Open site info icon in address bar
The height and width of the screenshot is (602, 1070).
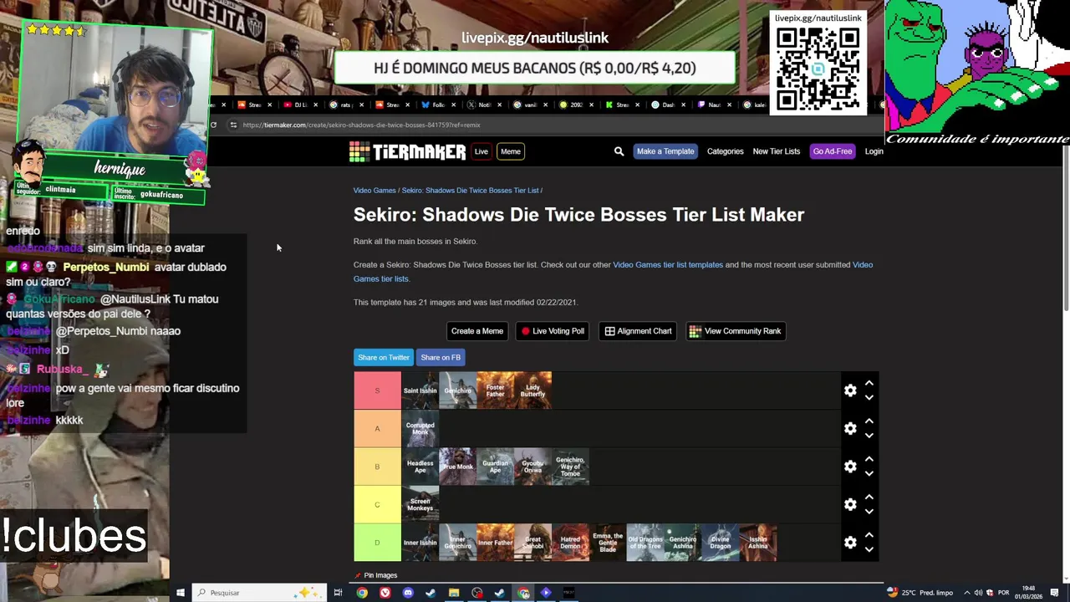pyautogui.click(x=233, y=125)
